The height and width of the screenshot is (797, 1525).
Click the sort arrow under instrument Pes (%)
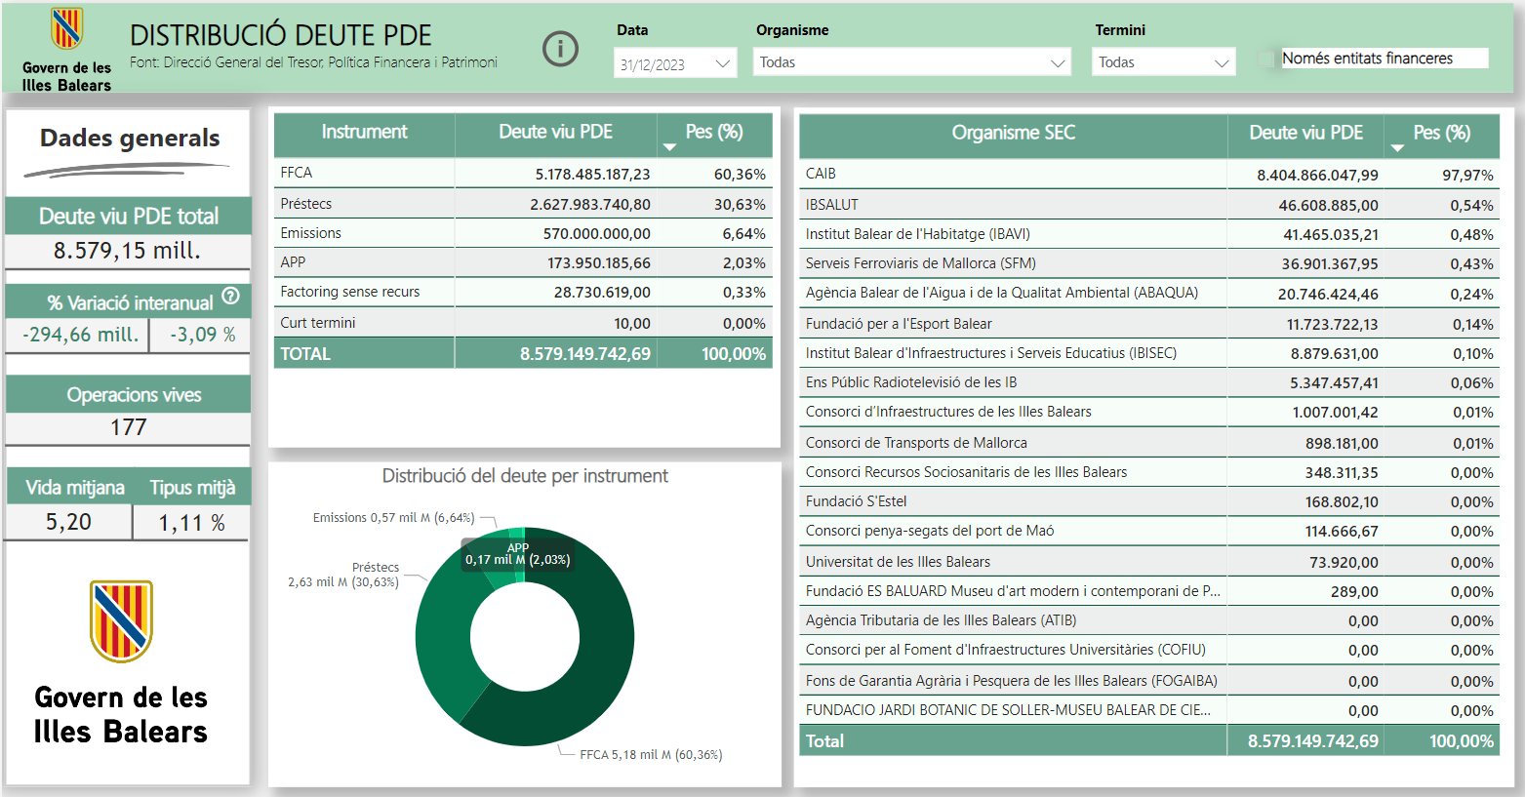click(669, 147)
